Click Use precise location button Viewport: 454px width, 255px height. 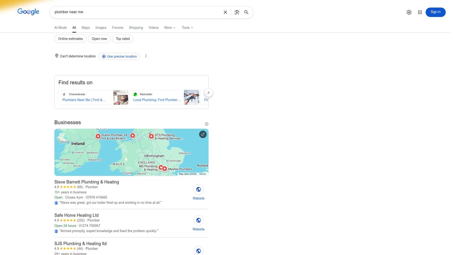[x=119, y=56]
